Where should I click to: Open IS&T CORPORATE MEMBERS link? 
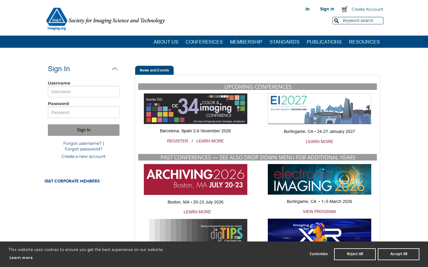click(72, 181)
